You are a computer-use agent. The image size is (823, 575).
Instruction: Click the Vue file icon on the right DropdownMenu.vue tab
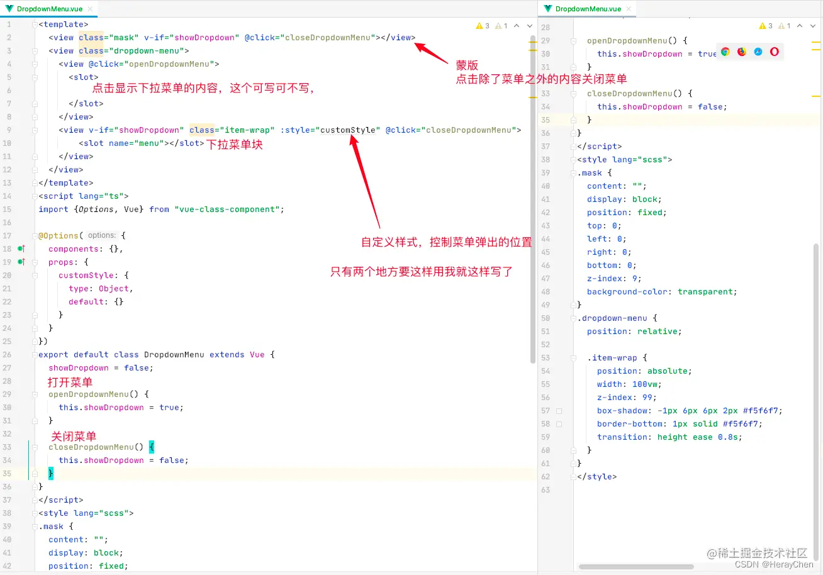(548, 9)
